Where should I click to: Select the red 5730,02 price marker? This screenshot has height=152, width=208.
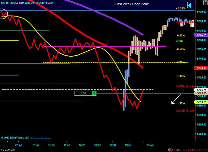pos(201,68)
